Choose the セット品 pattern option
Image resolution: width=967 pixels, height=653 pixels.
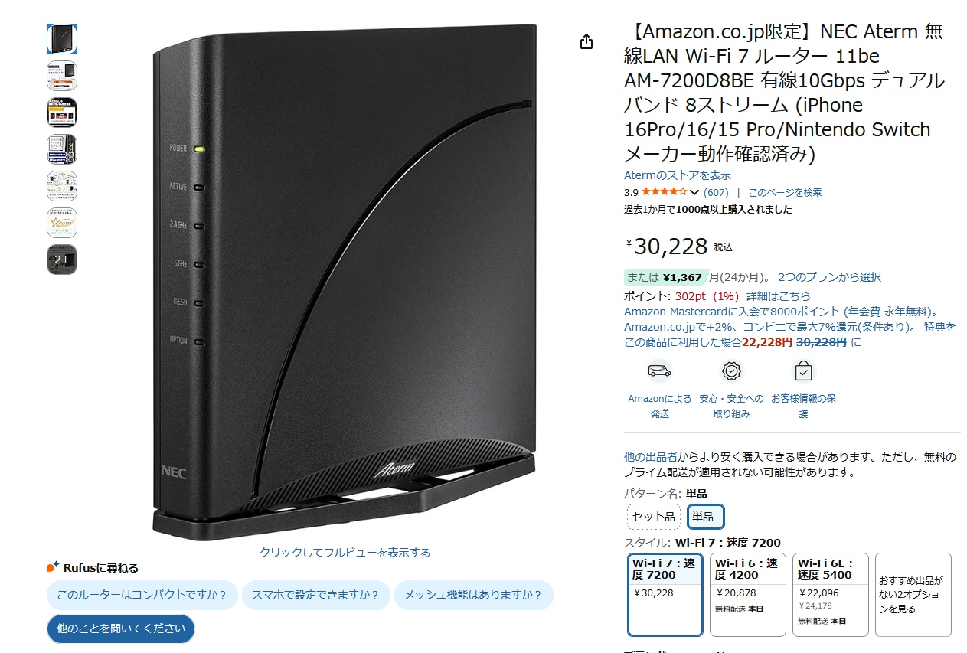(653, 517)
